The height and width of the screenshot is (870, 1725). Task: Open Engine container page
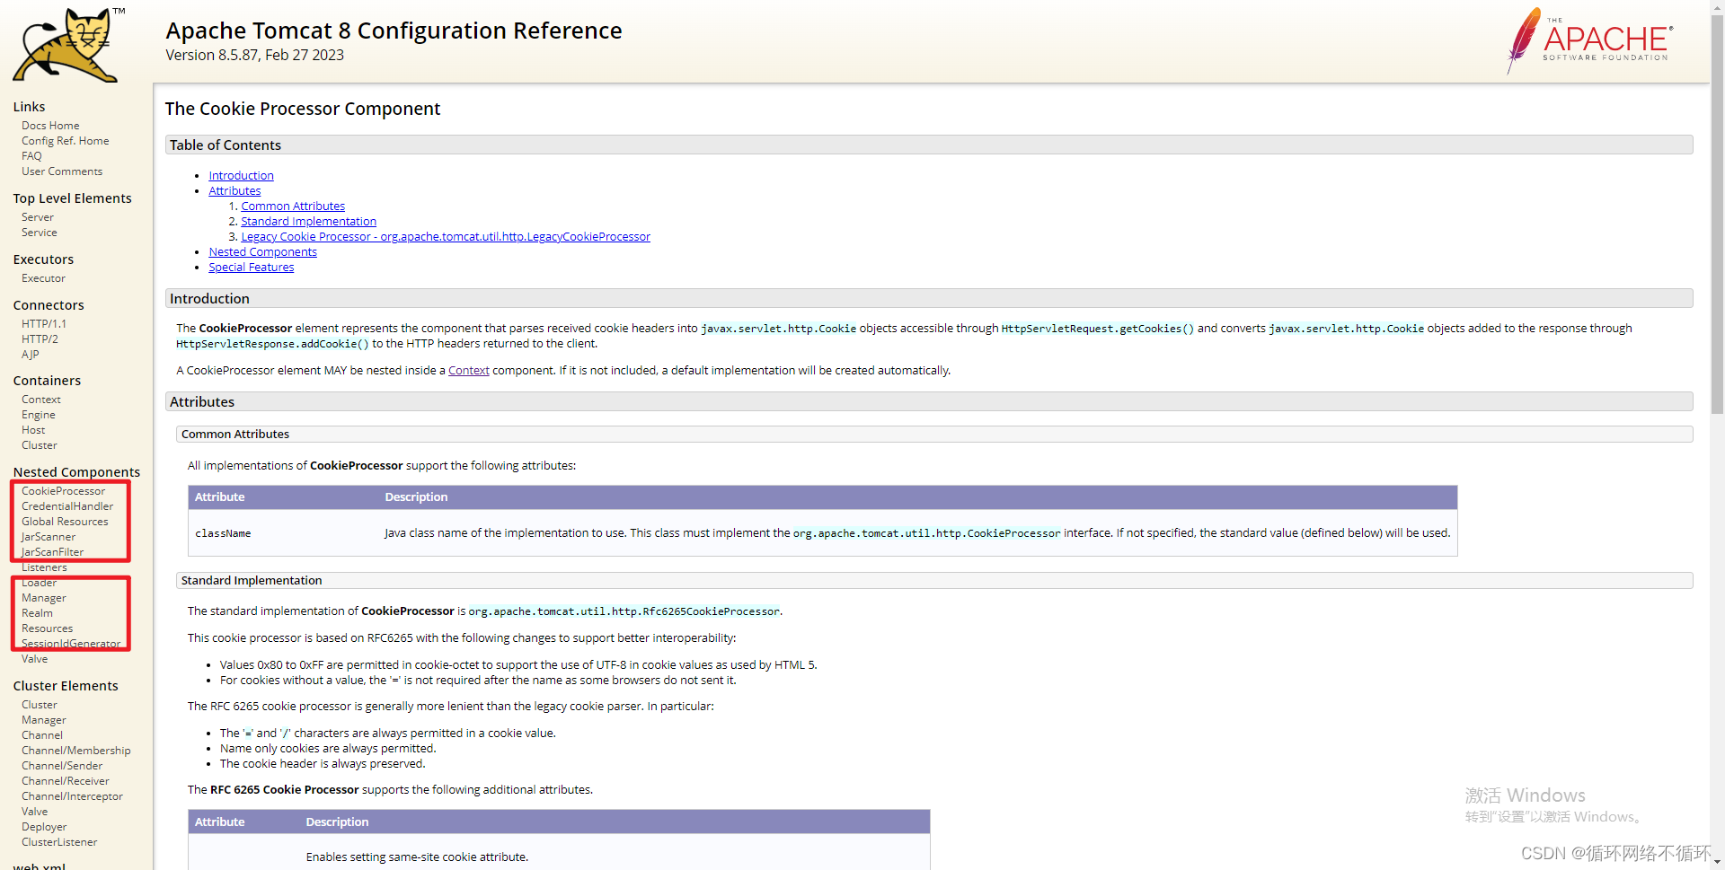pos(39,415)
